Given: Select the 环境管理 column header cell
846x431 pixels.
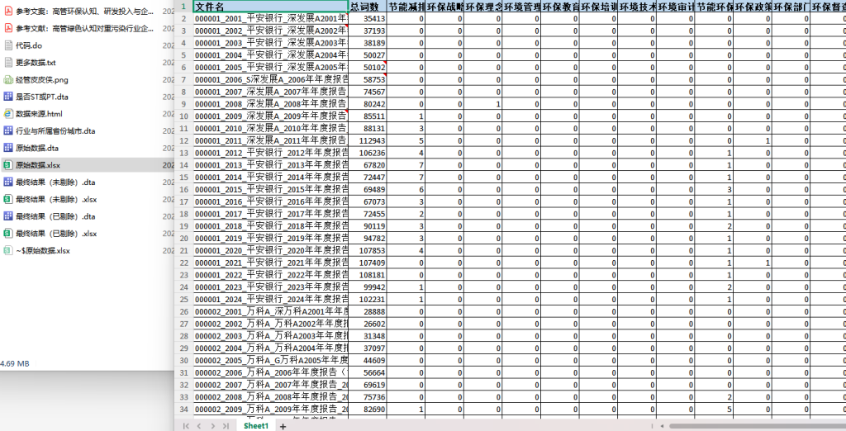Looking at the screenshot, I should (521, 7).
